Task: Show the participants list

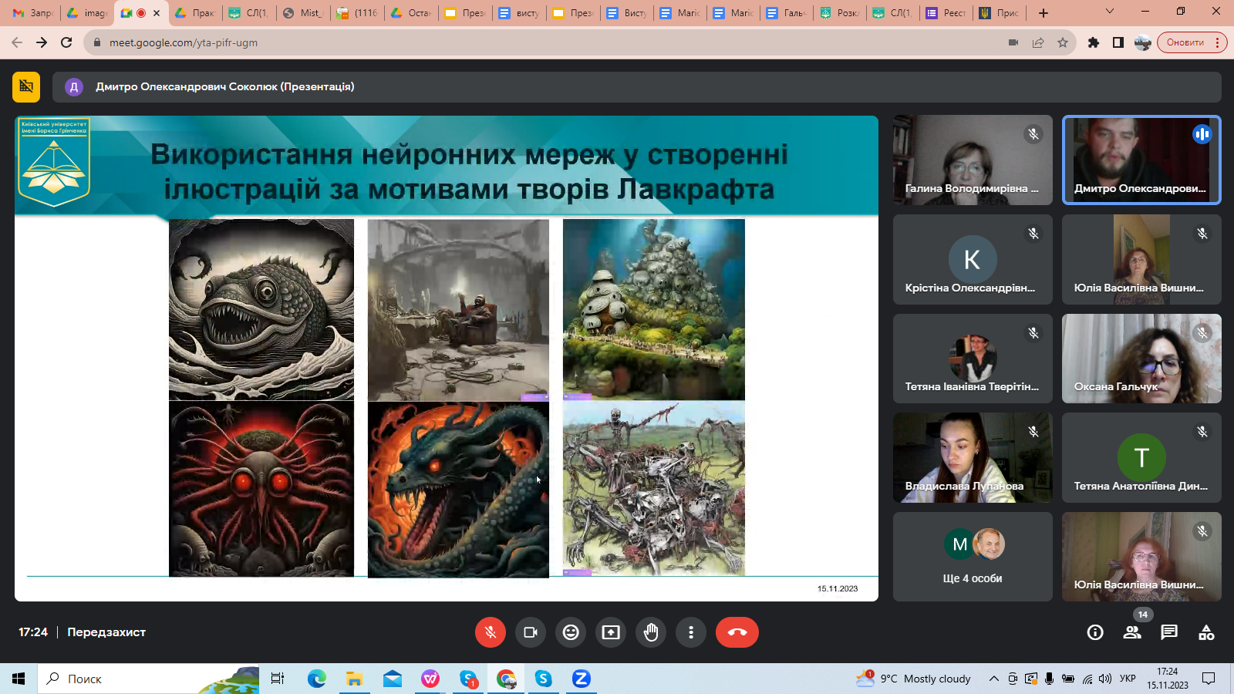Action: point(1131,632)
